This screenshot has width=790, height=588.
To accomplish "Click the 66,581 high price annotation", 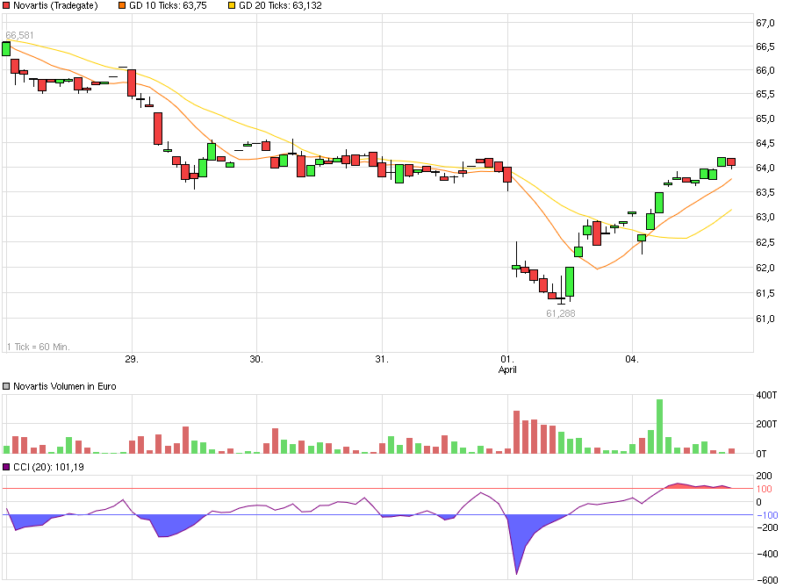I will 19,36.
